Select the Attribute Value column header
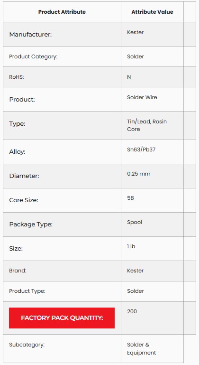Viewport: 199px width, 365px height. tap(152, 12)
